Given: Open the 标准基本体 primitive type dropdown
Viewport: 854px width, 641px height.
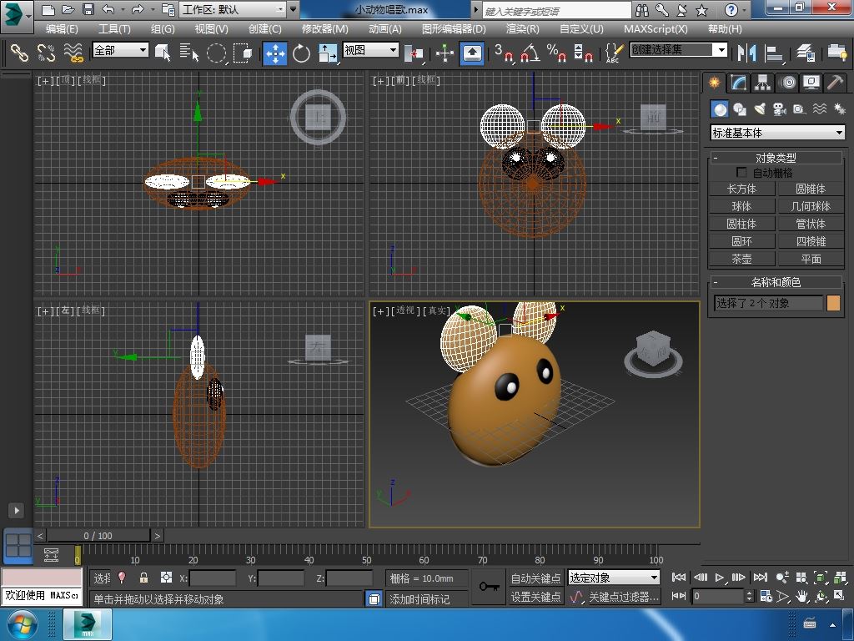Looking at the screenshot, I should [777, 133].
